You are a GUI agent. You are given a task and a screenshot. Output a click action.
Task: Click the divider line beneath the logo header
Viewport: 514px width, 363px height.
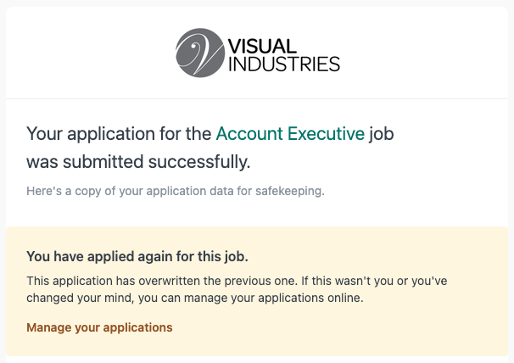pos(257,98)
